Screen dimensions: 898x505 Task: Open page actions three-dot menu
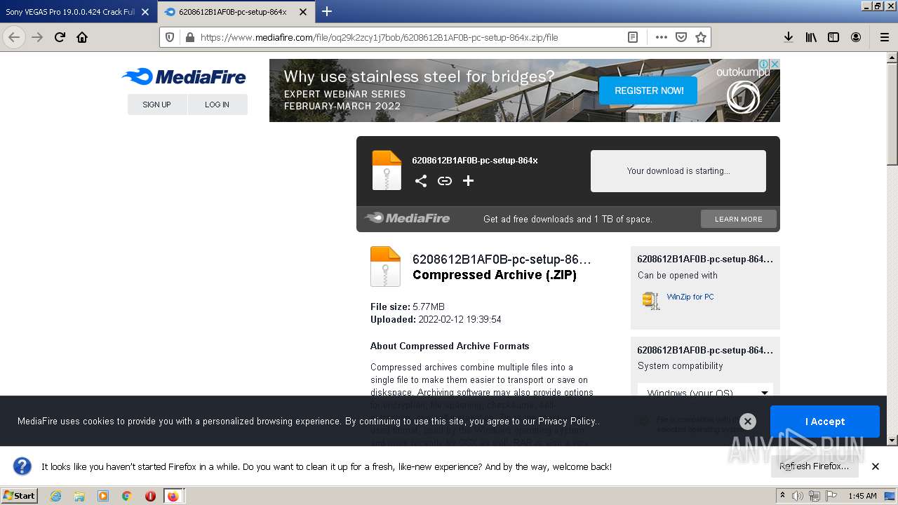click(661, 37)
